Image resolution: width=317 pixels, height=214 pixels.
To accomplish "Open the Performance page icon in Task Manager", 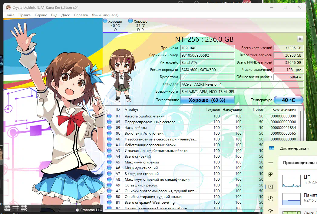I will click(x=271, y=187).
